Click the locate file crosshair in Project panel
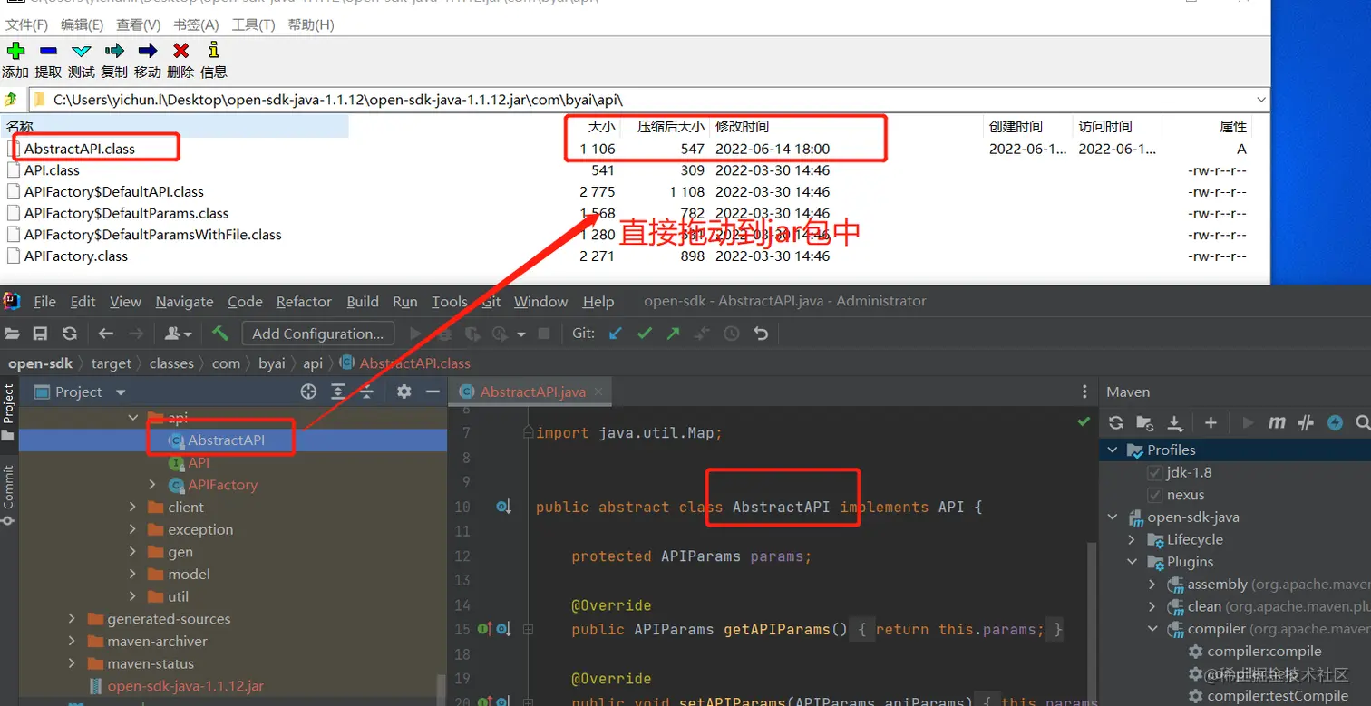 click(308, 392)
